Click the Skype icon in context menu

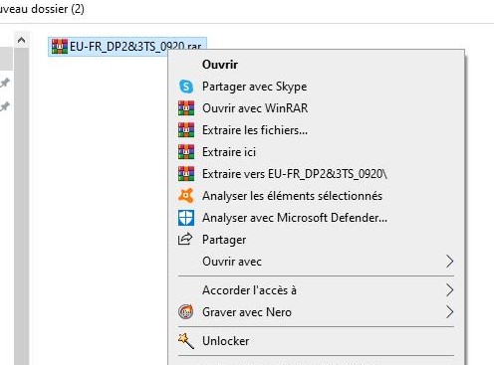coord(186,87)
